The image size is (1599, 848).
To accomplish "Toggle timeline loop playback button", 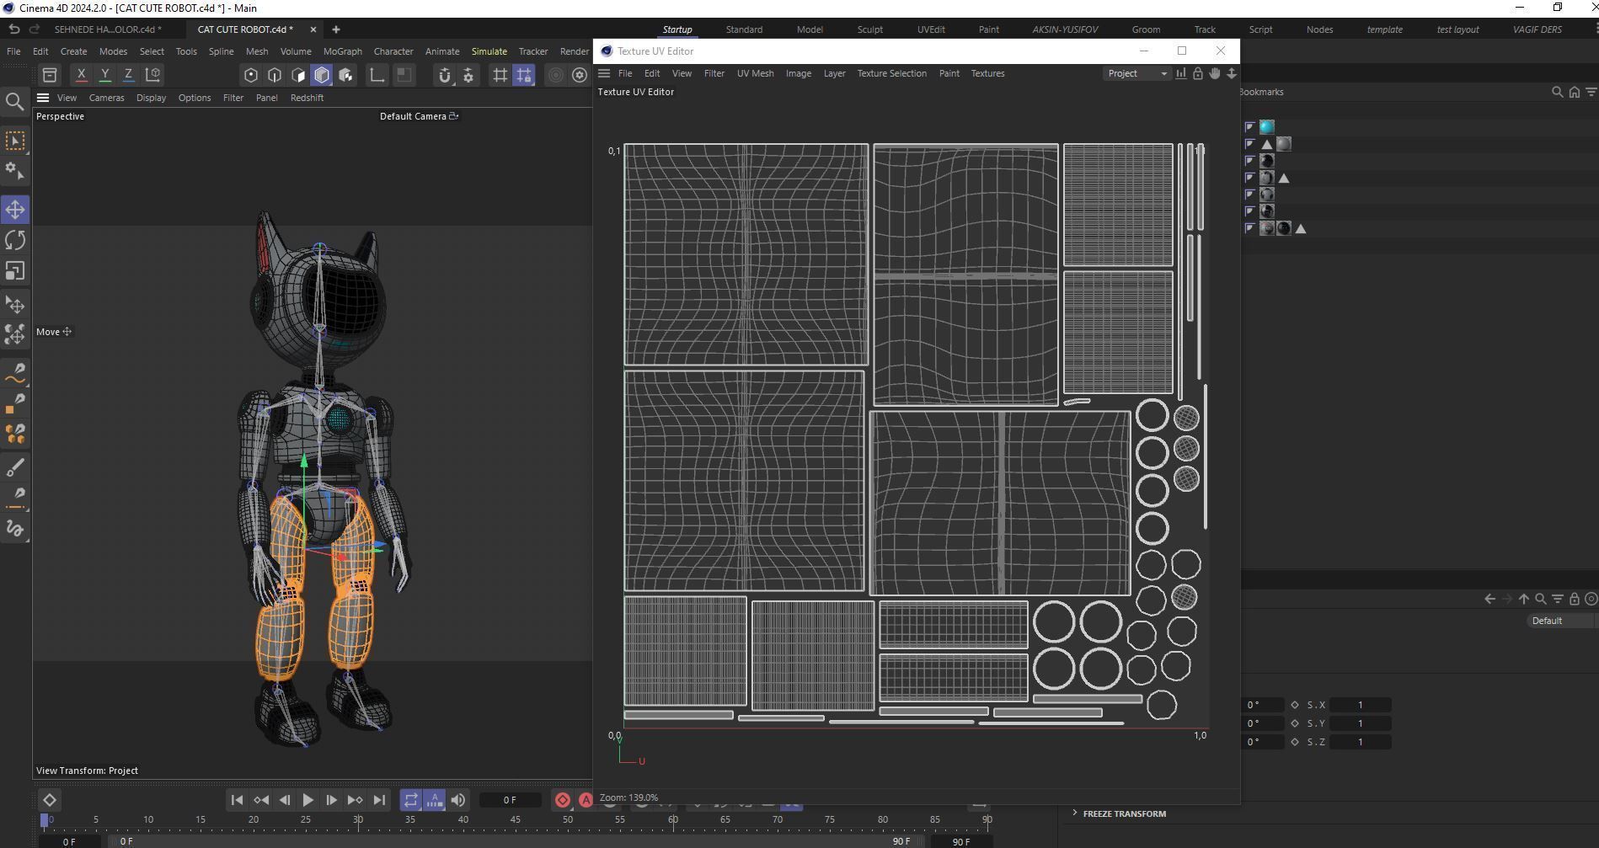I will 410,800.
